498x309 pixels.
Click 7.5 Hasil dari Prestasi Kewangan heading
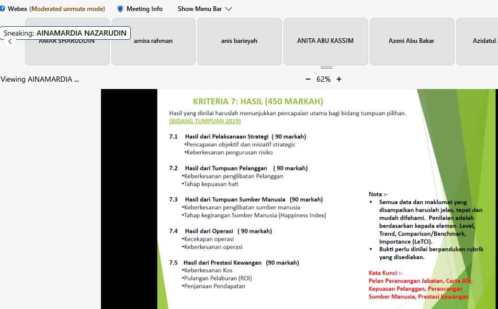pyautogui.click(x=234, y=262)
